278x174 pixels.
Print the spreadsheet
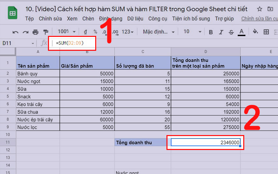coord(35,32)
